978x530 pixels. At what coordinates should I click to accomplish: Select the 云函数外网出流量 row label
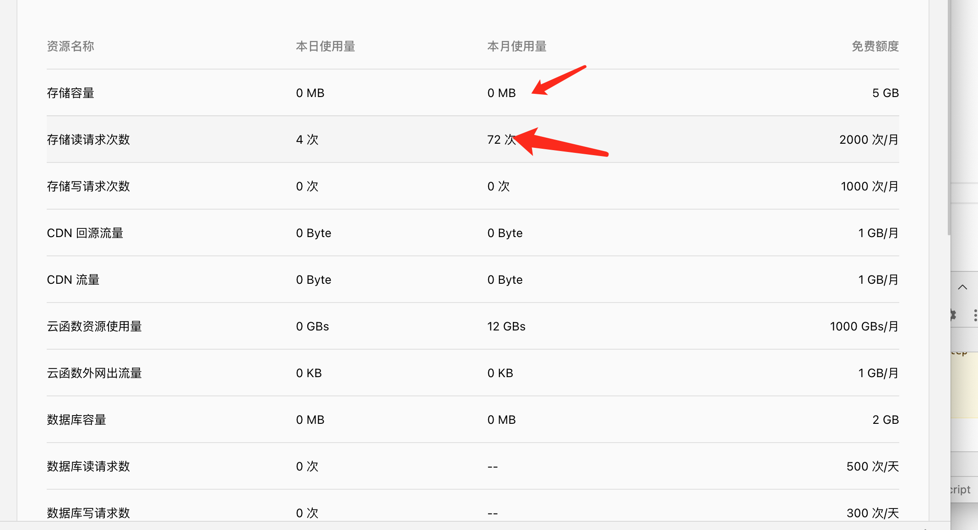click(94, 373)
